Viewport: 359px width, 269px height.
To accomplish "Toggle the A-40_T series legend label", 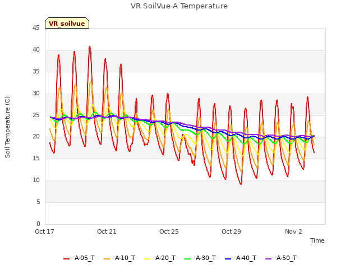I will (x=246, y=258).
